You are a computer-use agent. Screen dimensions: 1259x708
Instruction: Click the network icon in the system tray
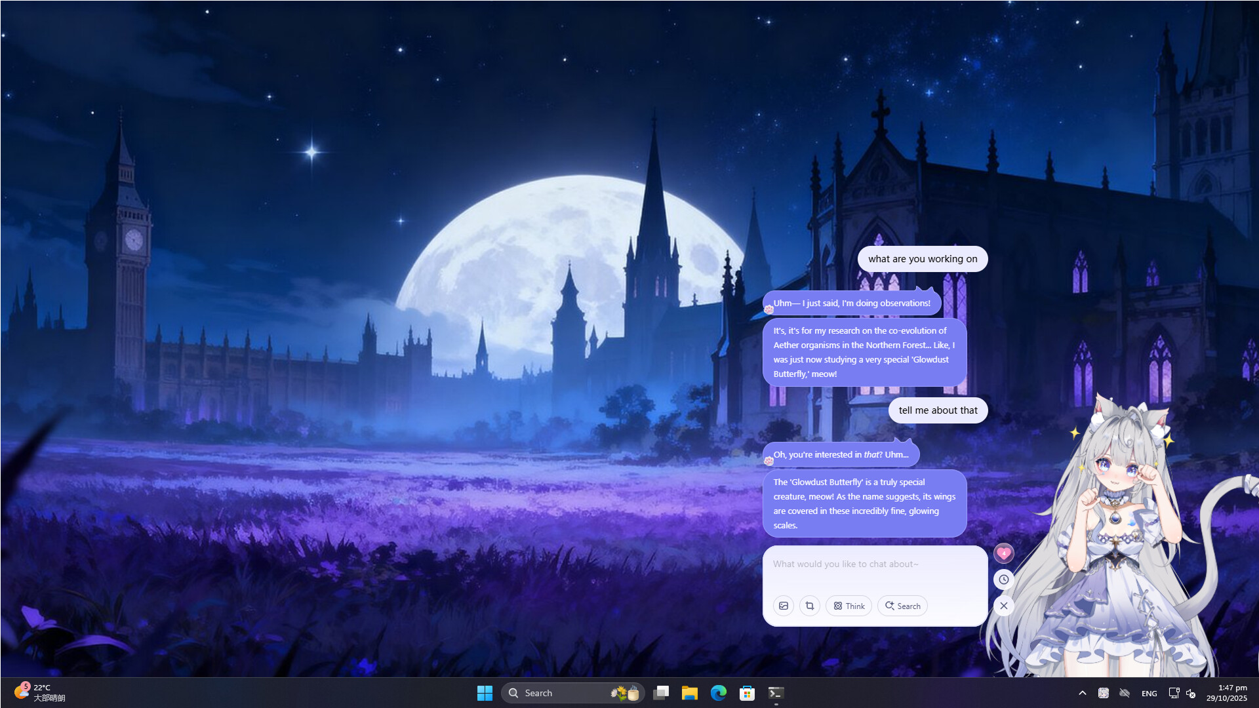point(1173,693)
